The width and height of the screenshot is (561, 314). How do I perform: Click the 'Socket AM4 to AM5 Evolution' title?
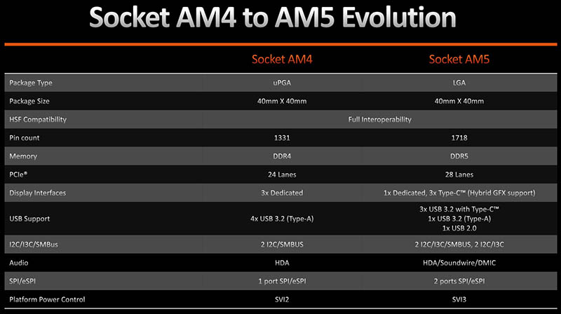pos(273,18)
